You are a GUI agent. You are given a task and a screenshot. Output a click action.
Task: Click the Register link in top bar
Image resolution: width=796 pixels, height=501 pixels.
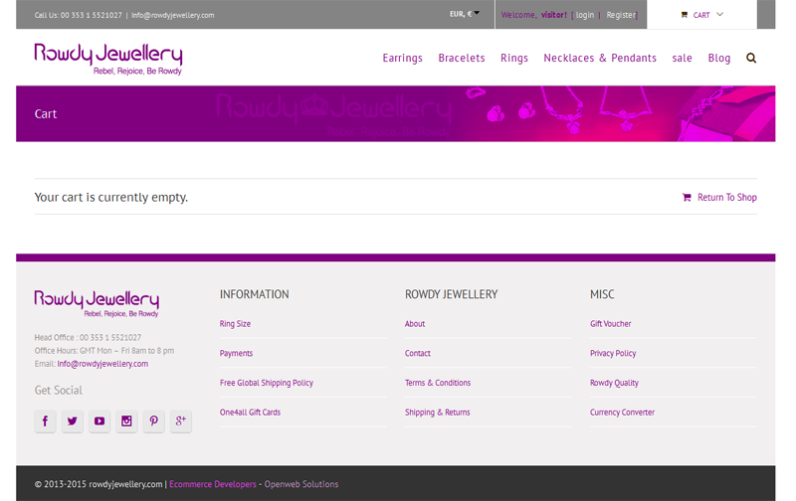tap(621, 15)
